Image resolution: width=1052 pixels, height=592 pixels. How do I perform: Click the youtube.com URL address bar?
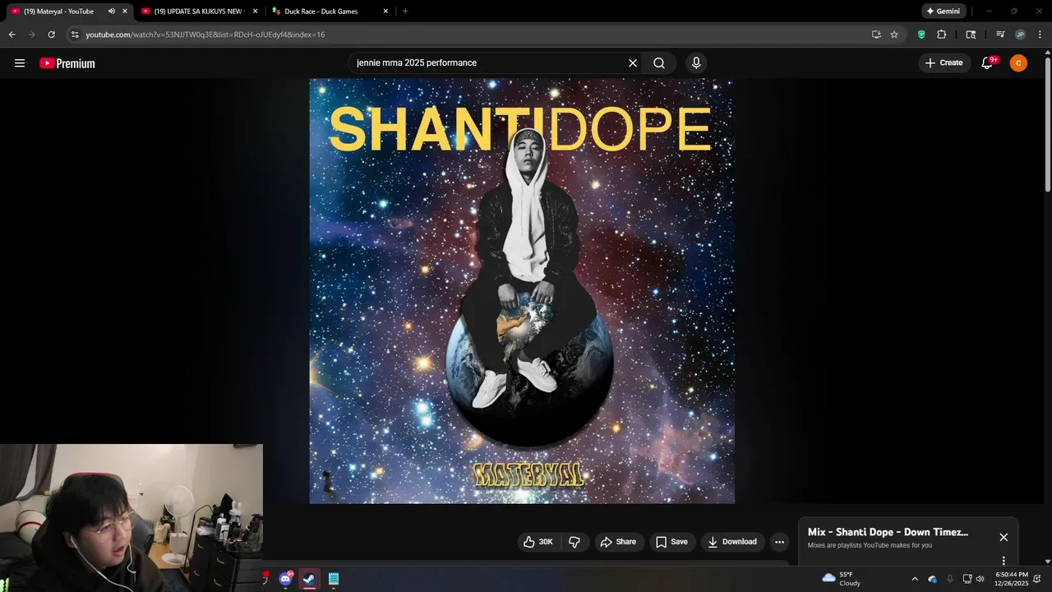pyautogui.click(x=205, y=35)
